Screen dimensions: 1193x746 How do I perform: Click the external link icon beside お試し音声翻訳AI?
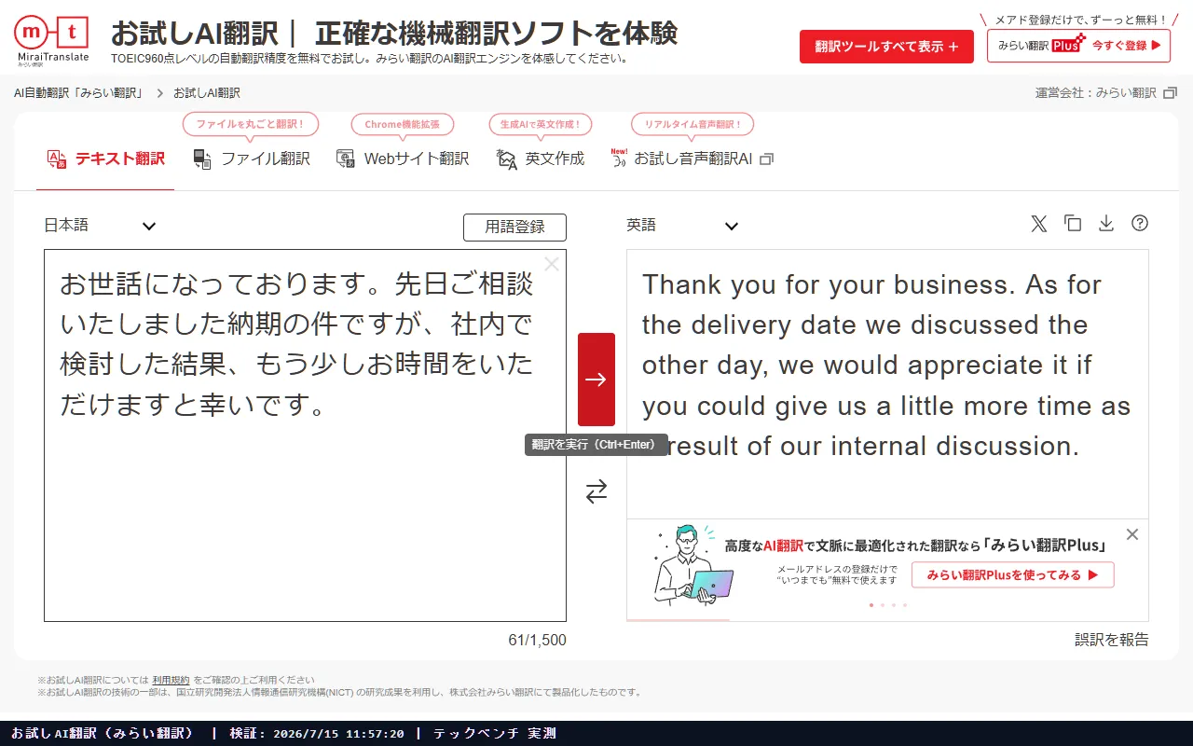pyautogui.click(x=767, y=159)
